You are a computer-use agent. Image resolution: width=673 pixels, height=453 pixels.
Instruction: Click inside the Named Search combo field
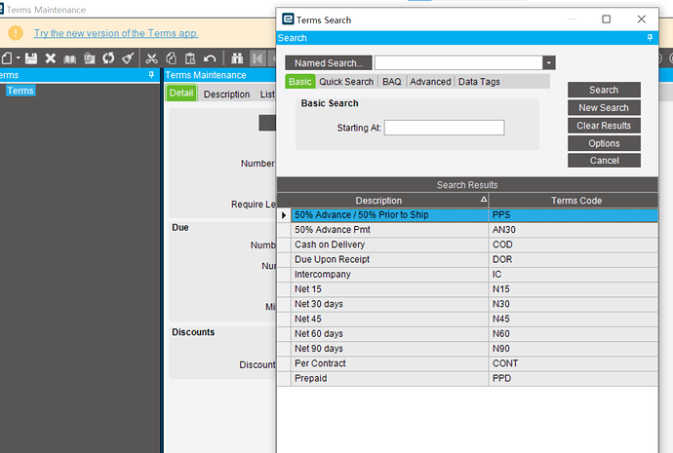pos(458,63)
